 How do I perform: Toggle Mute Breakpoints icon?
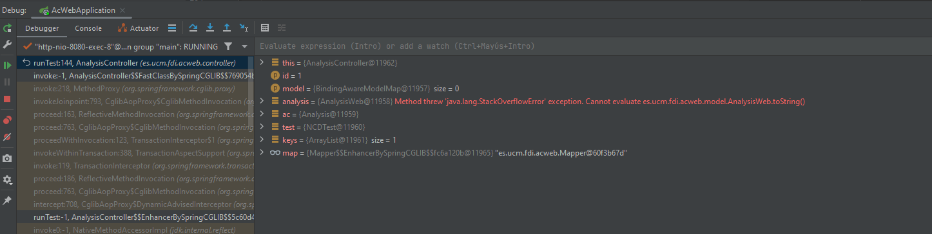click(x=8, y=137)
